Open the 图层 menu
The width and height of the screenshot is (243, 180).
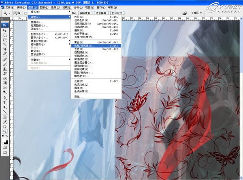44,7
